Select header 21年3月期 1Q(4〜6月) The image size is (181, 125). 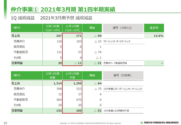[x=72, y=28]
